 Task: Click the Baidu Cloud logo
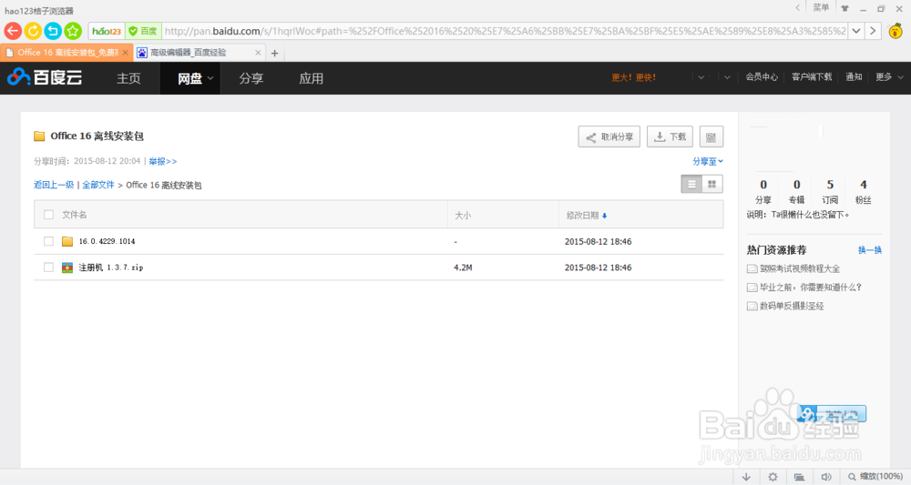pos(45,77)
